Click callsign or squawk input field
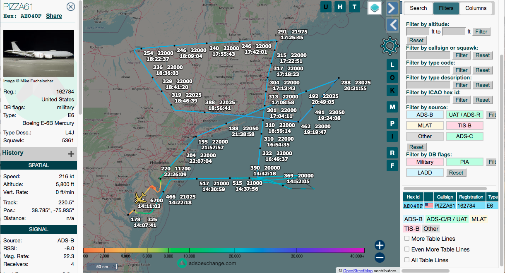This screenshot has height=273, width=505. pyautogui.click(x=428, y=55)
